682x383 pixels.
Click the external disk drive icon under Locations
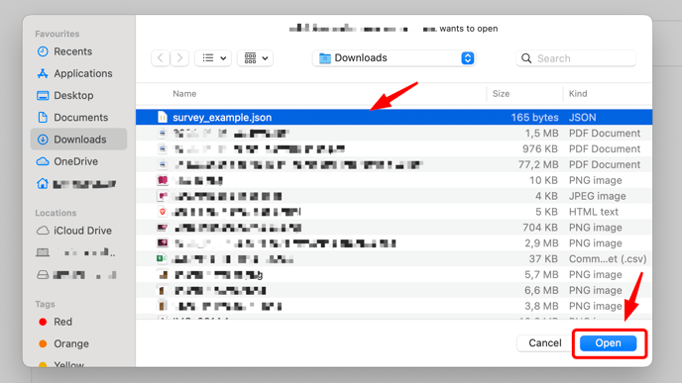(43, 275)
